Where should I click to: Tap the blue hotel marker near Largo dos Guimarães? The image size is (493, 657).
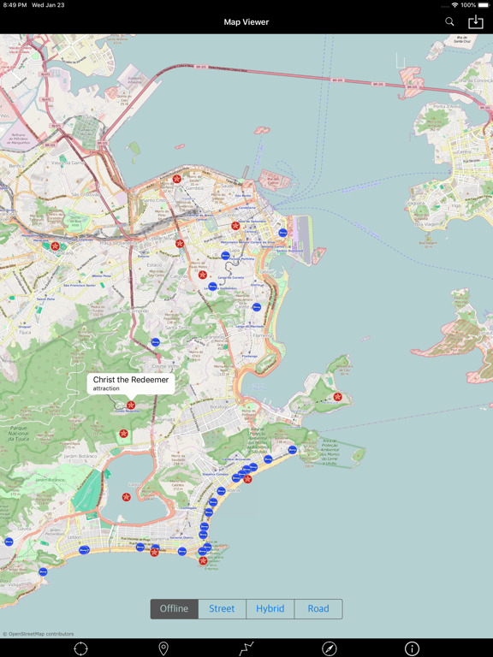212,287
